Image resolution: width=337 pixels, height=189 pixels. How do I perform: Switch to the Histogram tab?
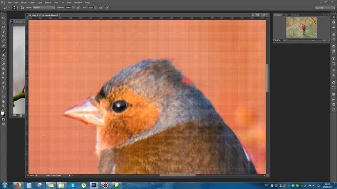[x=295, y=15]
